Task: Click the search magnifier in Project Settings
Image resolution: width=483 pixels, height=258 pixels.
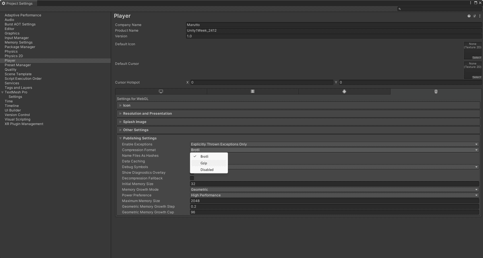Action: coord(399,8)
